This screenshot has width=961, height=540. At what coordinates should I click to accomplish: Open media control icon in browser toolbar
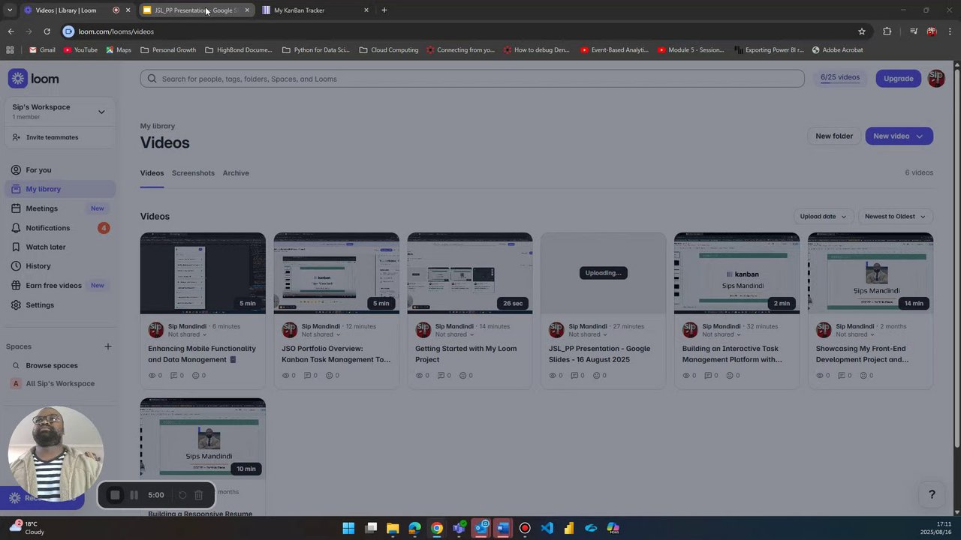(x=914, y=31)
